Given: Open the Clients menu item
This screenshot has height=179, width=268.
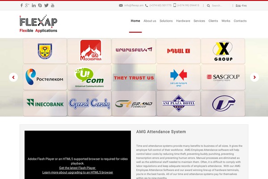Looking at the screenshot, I should 213,21.
